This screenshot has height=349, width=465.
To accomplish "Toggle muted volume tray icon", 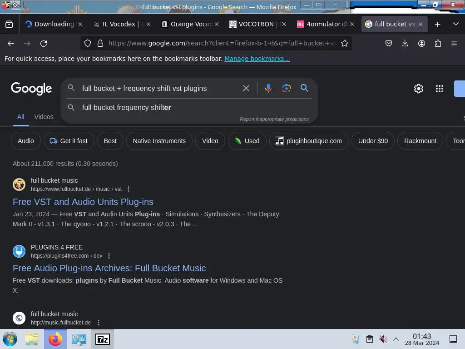I will 383,339.
